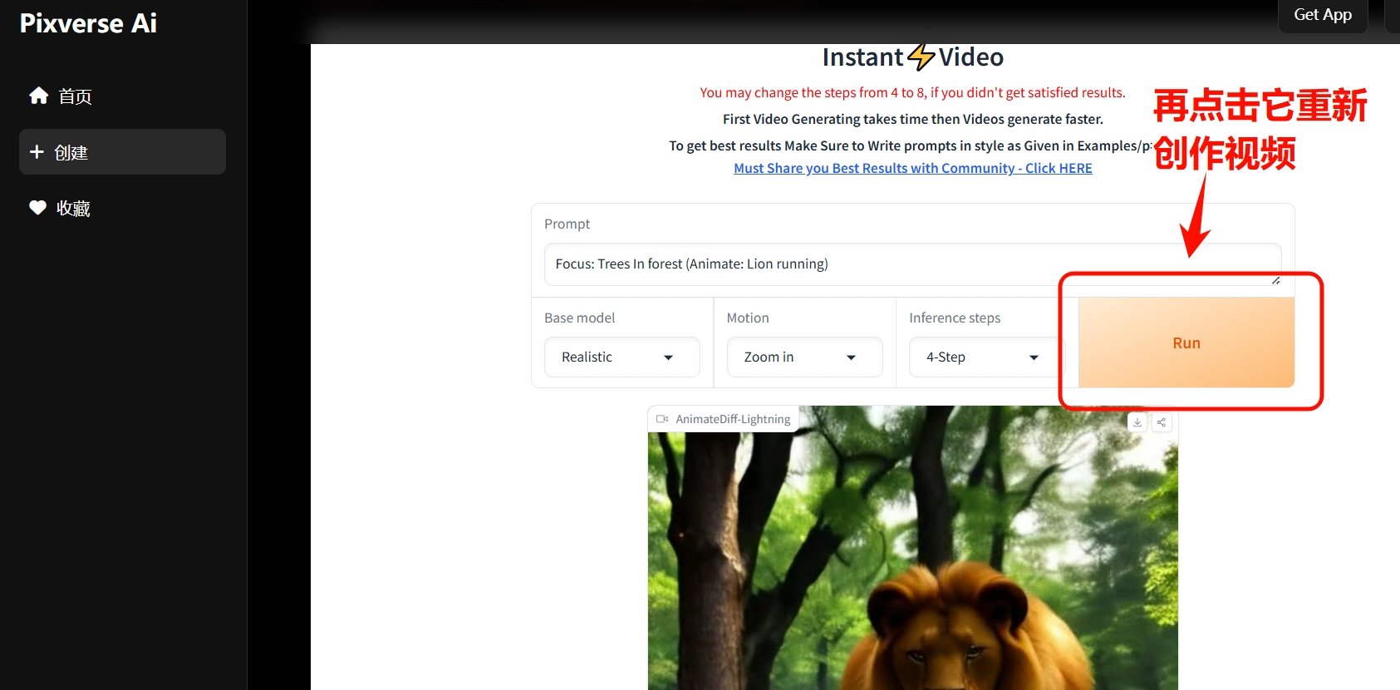Open the Share Best Results with Community link
Viewport: 1400px width, 690px height.
pos(912,168)
